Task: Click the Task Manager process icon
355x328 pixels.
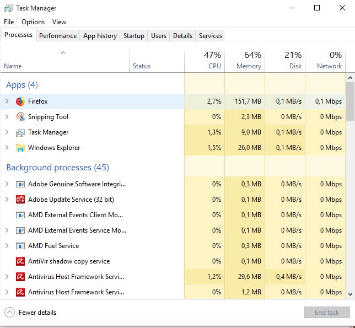Action: 20,132
